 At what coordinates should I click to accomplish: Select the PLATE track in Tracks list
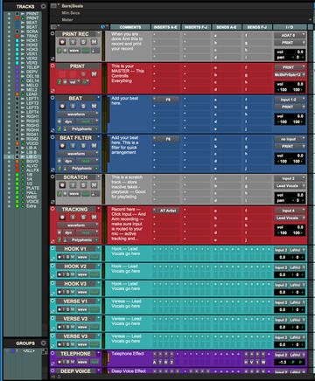point(32,188)
